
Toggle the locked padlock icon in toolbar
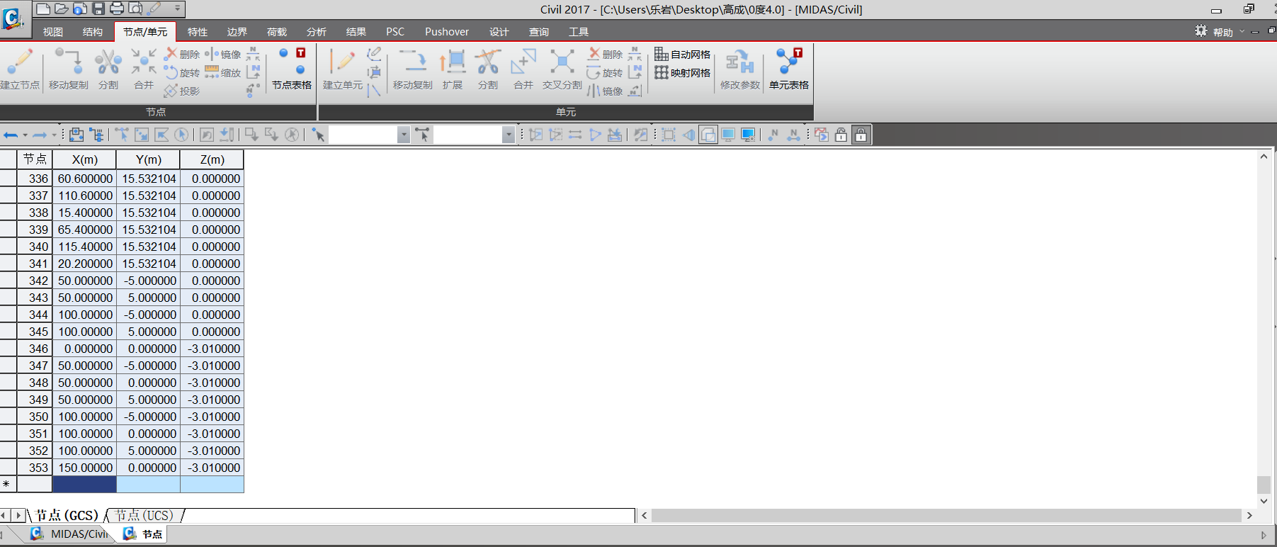pyautogui.click(x=861, y=135)
